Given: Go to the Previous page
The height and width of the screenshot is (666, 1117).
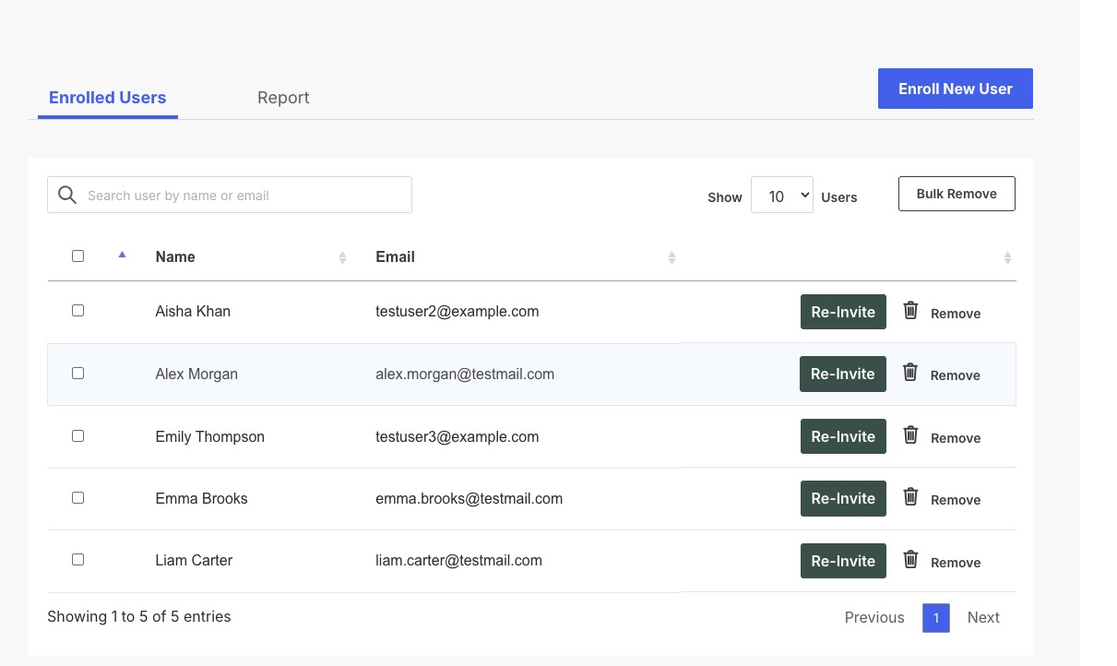Looking at the screenshot, I should click(874, 618).
